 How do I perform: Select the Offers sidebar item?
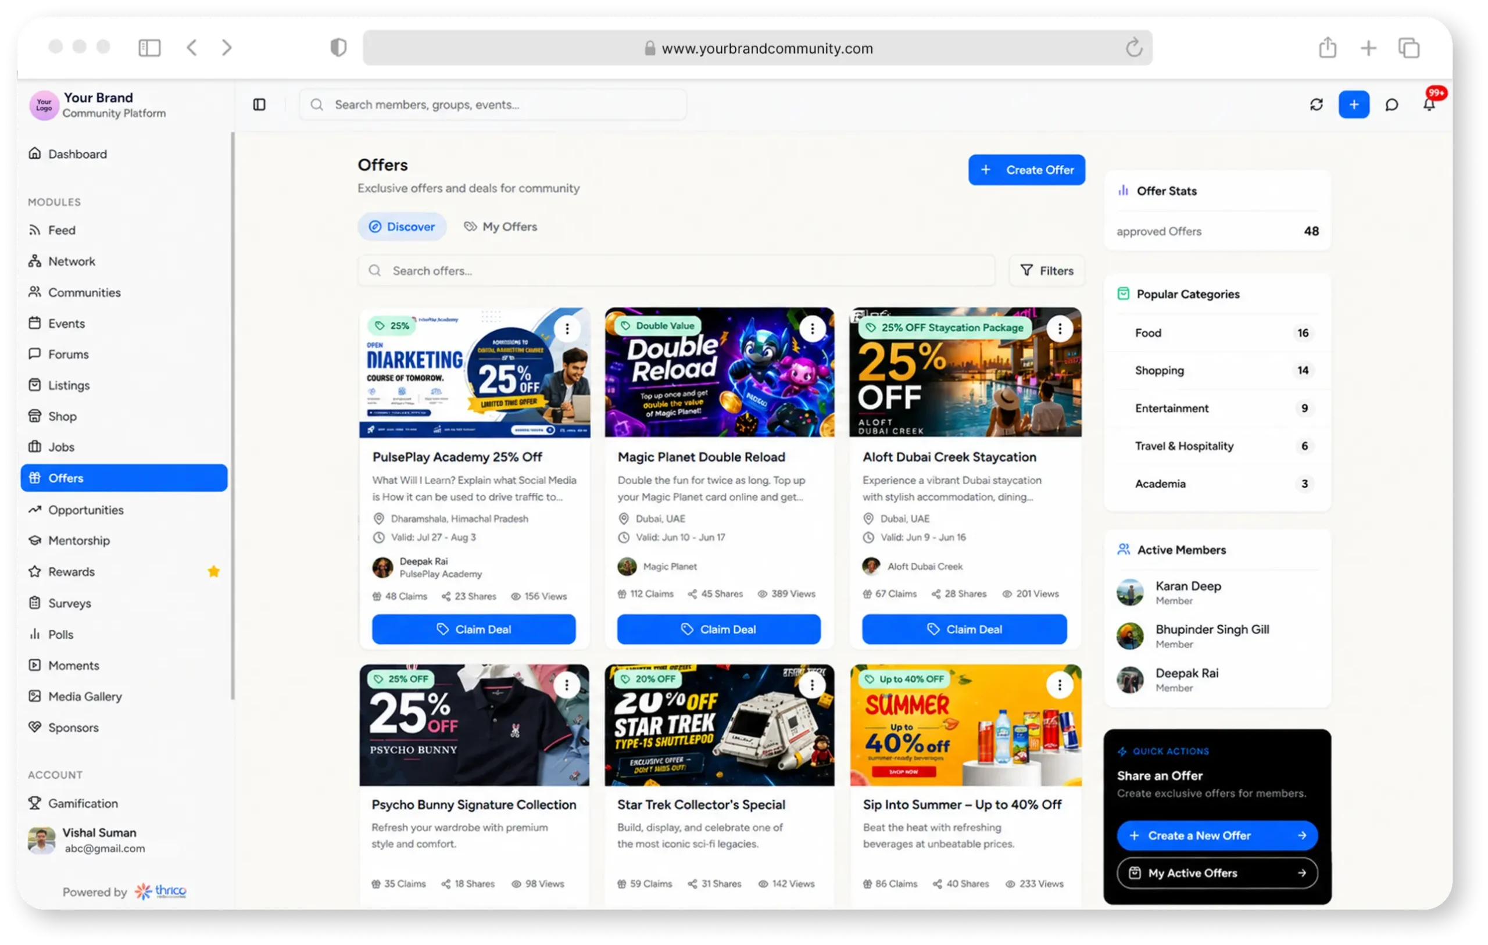pos(124,478)
